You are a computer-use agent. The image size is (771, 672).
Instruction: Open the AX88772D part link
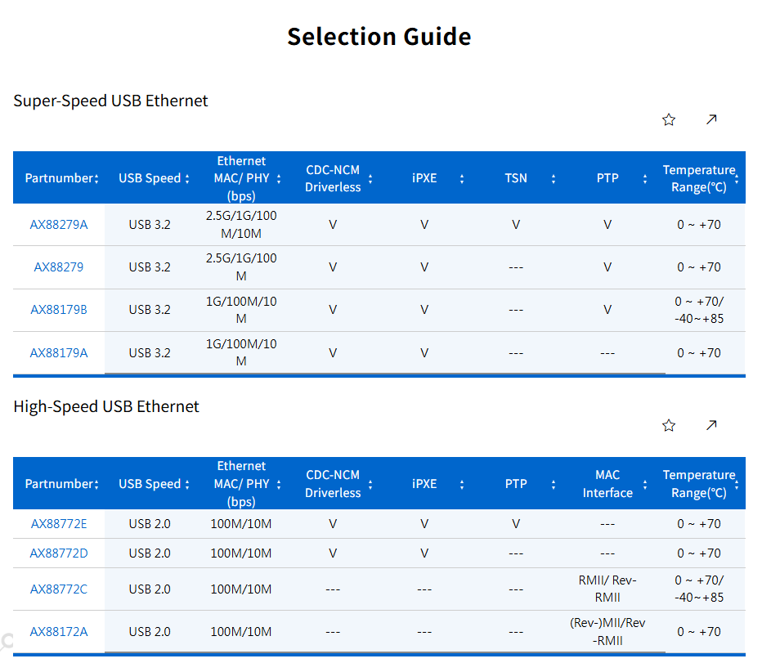pos(59,553)
